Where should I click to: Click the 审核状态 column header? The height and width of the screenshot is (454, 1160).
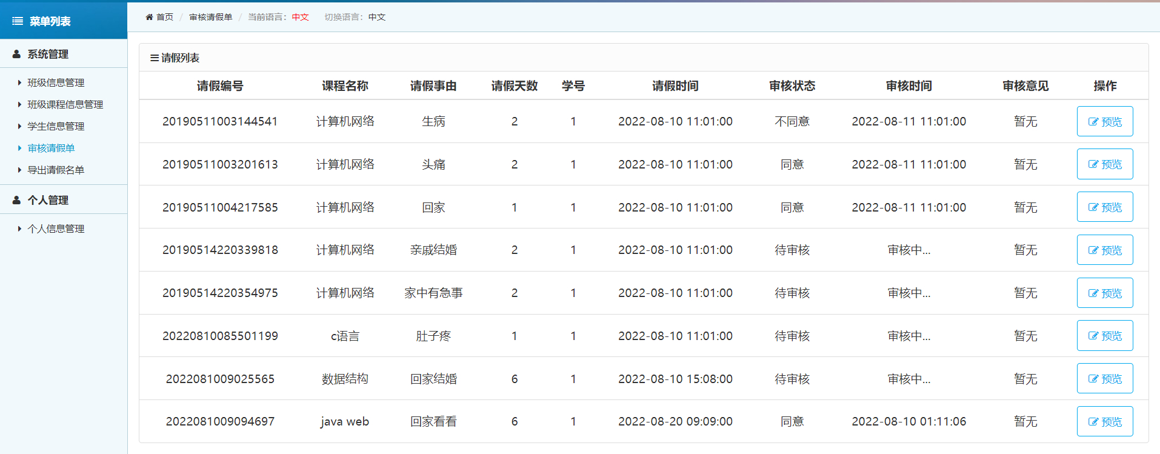tap(792, 86)
